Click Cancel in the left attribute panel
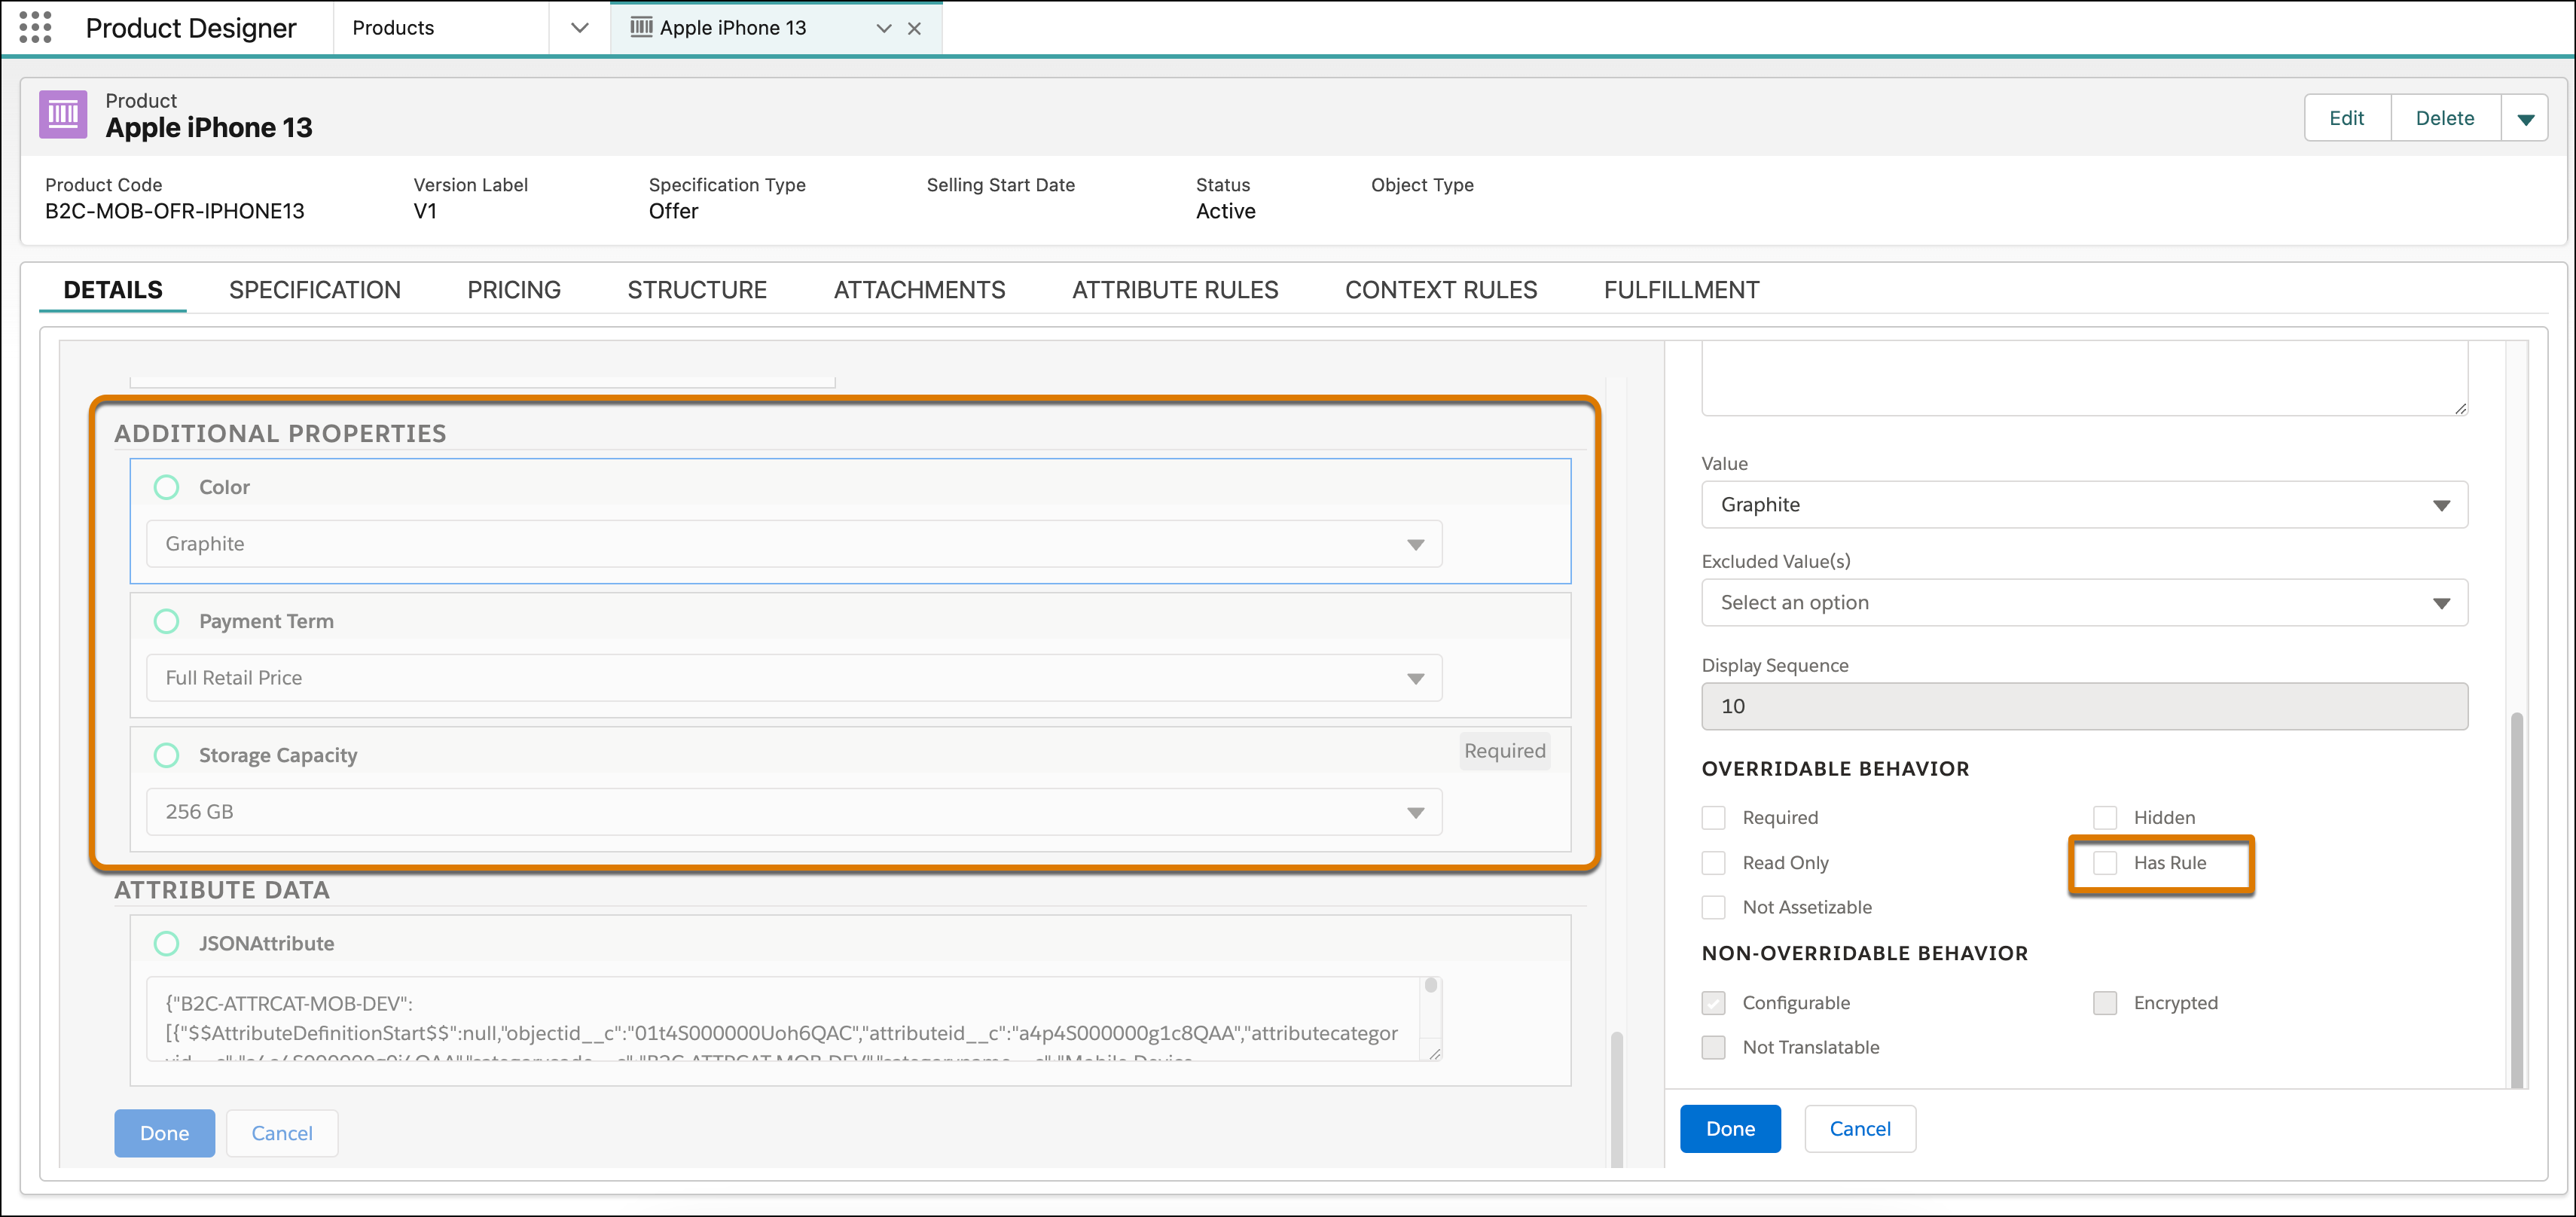The height and width of the screenshot is (1217, 2576). tap(282, 1133)
